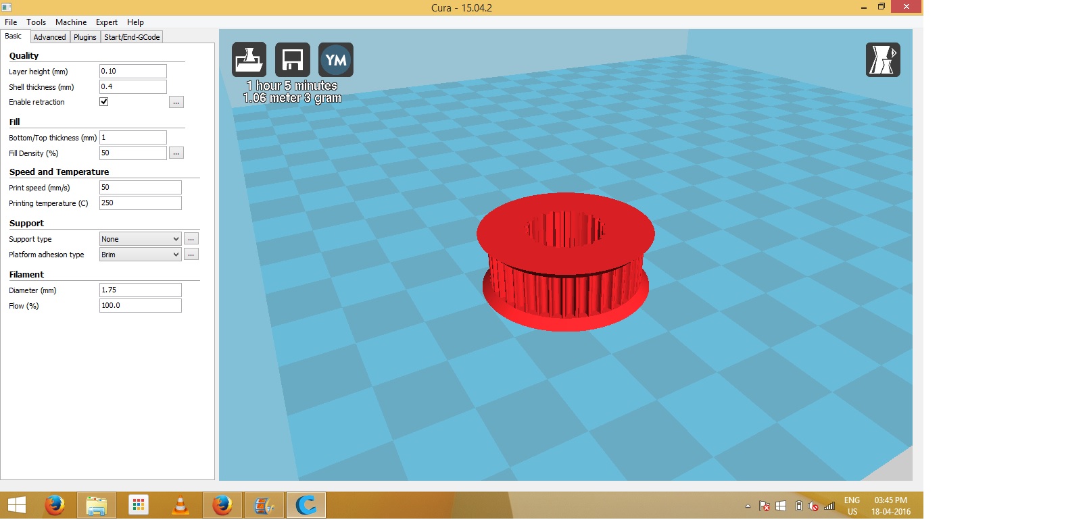The width and height of the screenshot is (1087, 524).
Task: Select the red pulley 3D model
Action: 566,263
